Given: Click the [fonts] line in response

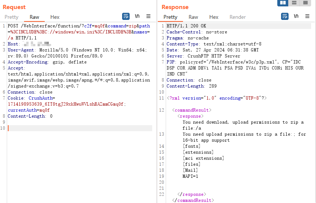Looking at the screenshot, I should pyautogui.click(x=192, y=146).
